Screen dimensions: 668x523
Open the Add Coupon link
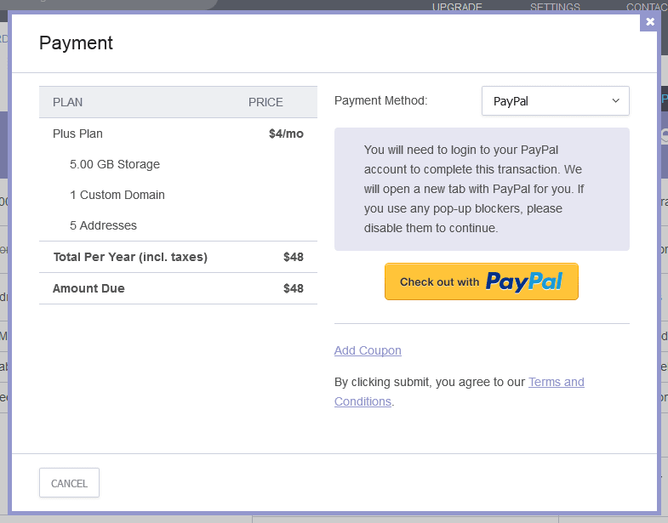[x=368, y=350]
